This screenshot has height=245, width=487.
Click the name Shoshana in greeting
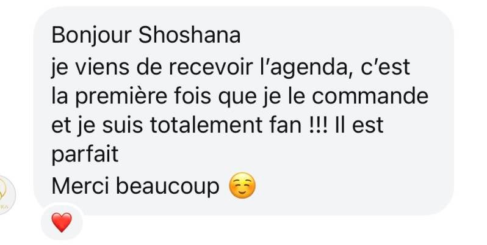(x=189, y=35)
